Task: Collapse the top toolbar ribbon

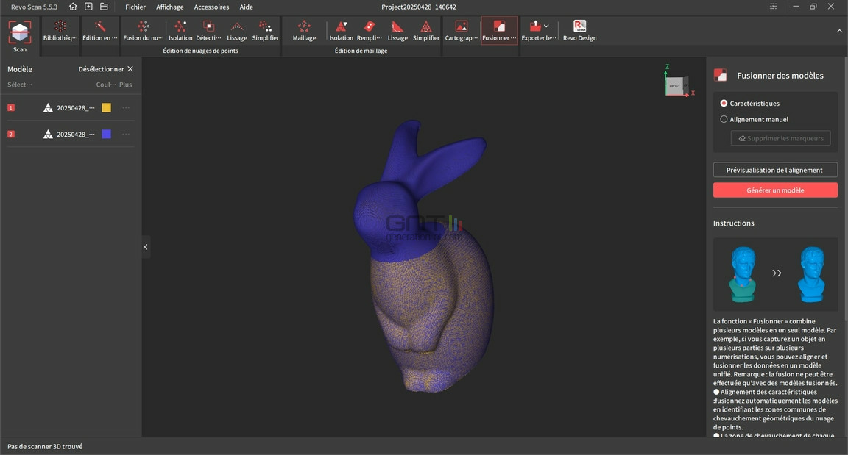Action: click(839, 32)
